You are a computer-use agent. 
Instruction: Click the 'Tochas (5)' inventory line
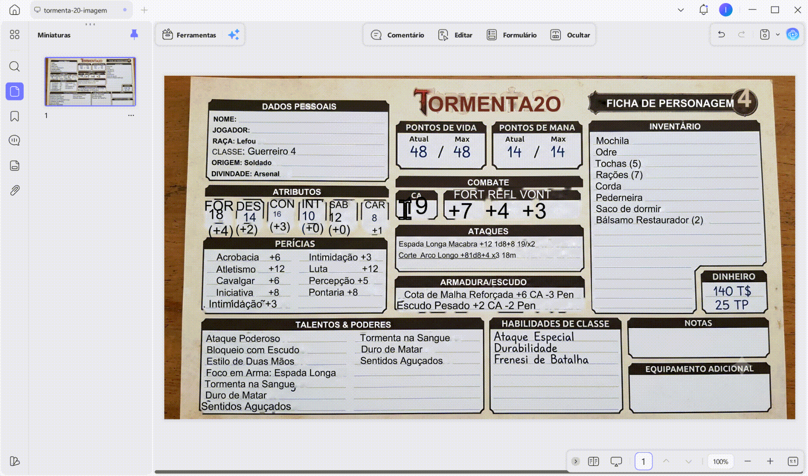[x=618, y=164]
